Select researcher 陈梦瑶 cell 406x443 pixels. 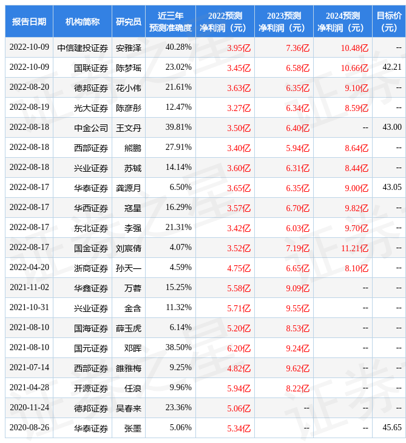[129, 68]
